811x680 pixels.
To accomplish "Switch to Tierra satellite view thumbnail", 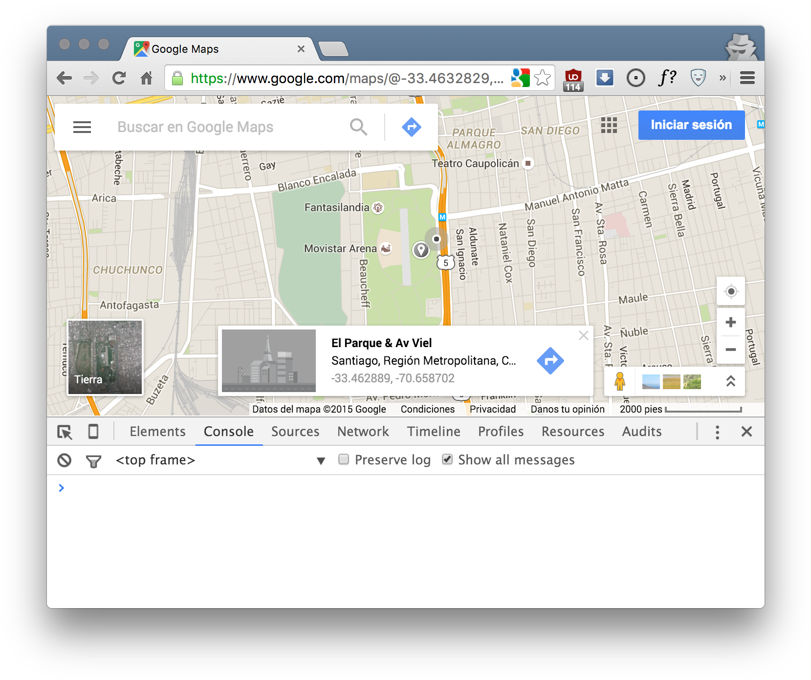I will point(105,357).
